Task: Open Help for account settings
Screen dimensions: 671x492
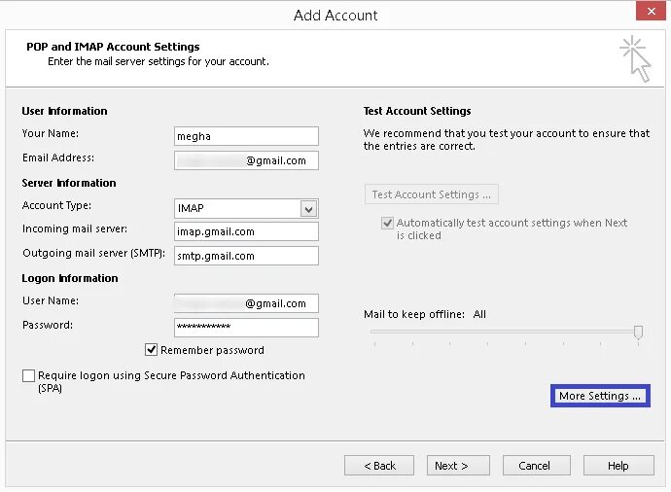Action: (x=618, y=466)
